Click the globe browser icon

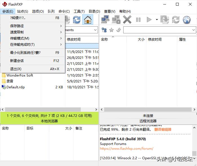click(x=187, y=20)
